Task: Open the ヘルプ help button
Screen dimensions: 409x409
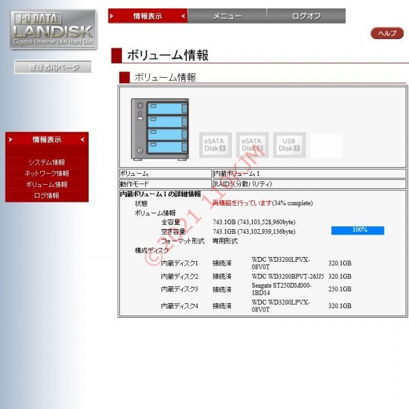Action: (387, 33)
